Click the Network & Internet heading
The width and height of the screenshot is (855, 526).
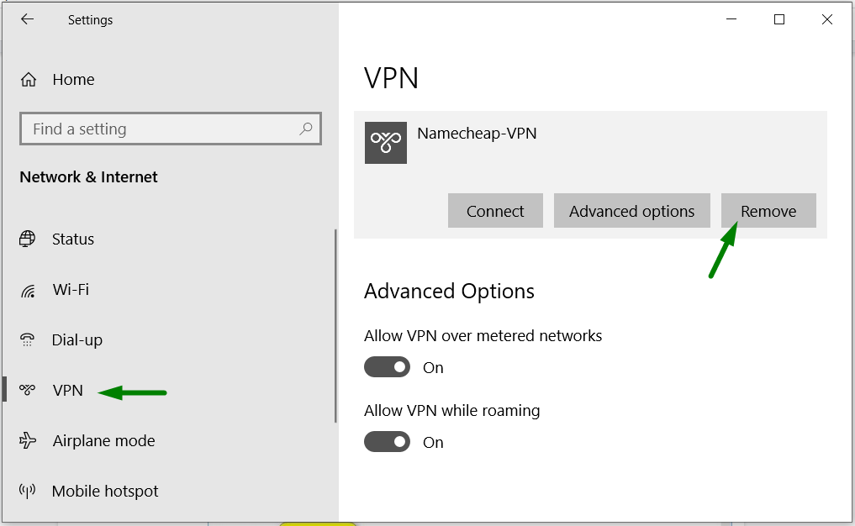(88, 176)
